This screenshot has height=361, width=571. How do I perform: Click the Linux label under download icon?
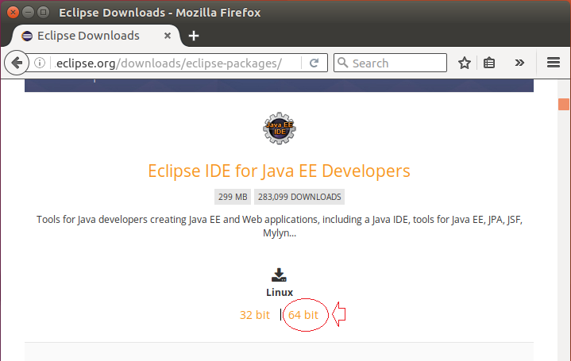[280, 292]
